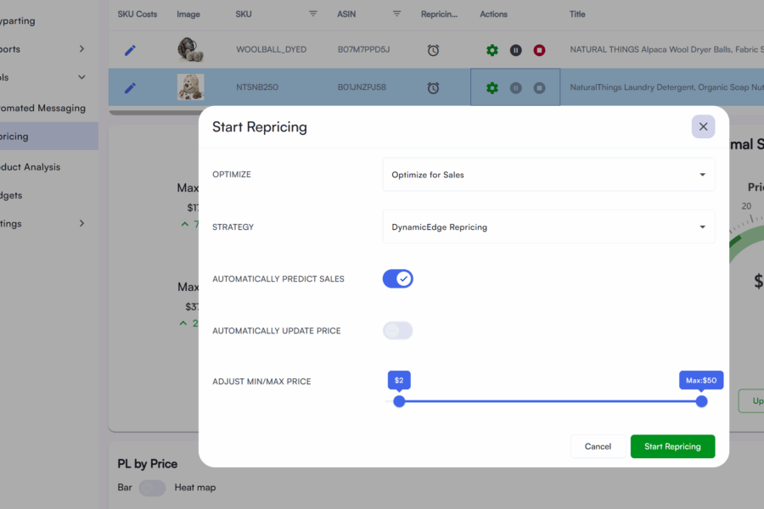Open Automated Messaging in sidebar
Viewport: 764px width, 509px height.
click(42, 109)
